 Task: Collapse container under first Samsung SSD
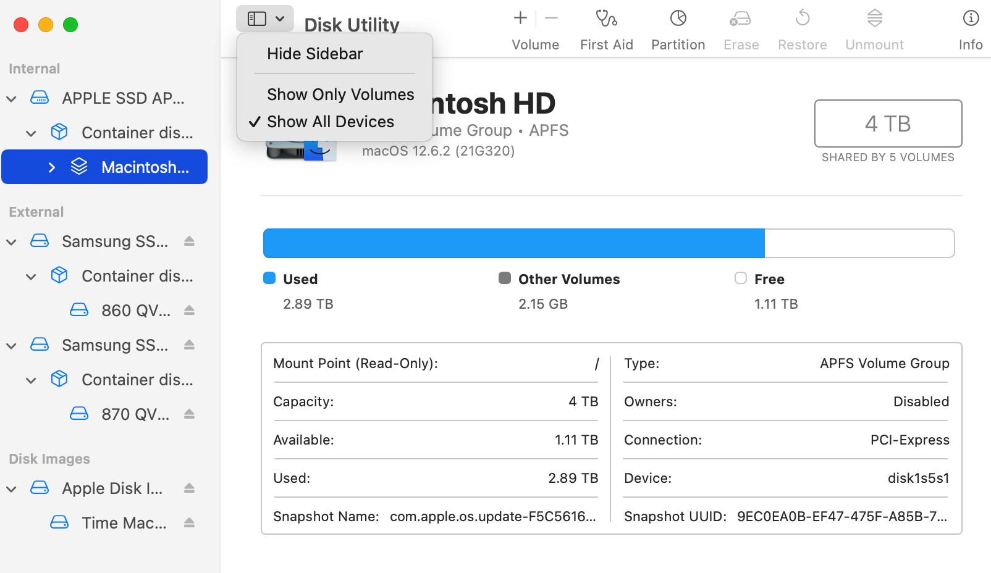coord(31,276)
